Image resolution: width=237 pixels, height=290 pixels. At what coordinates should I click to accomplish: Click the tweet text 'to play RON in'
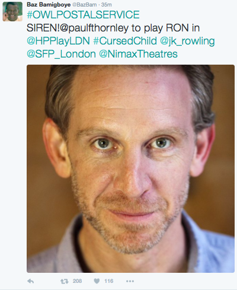tap(165, 28)
